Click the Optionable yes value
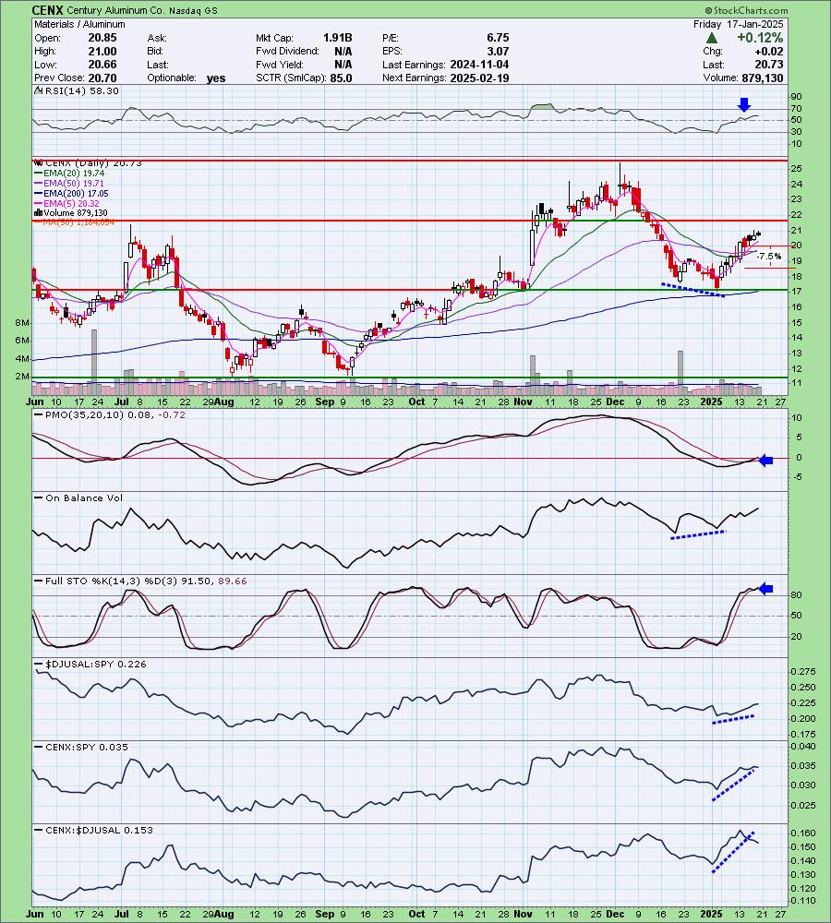This screenshot has height=923, width=831. (x=216, y=78)
